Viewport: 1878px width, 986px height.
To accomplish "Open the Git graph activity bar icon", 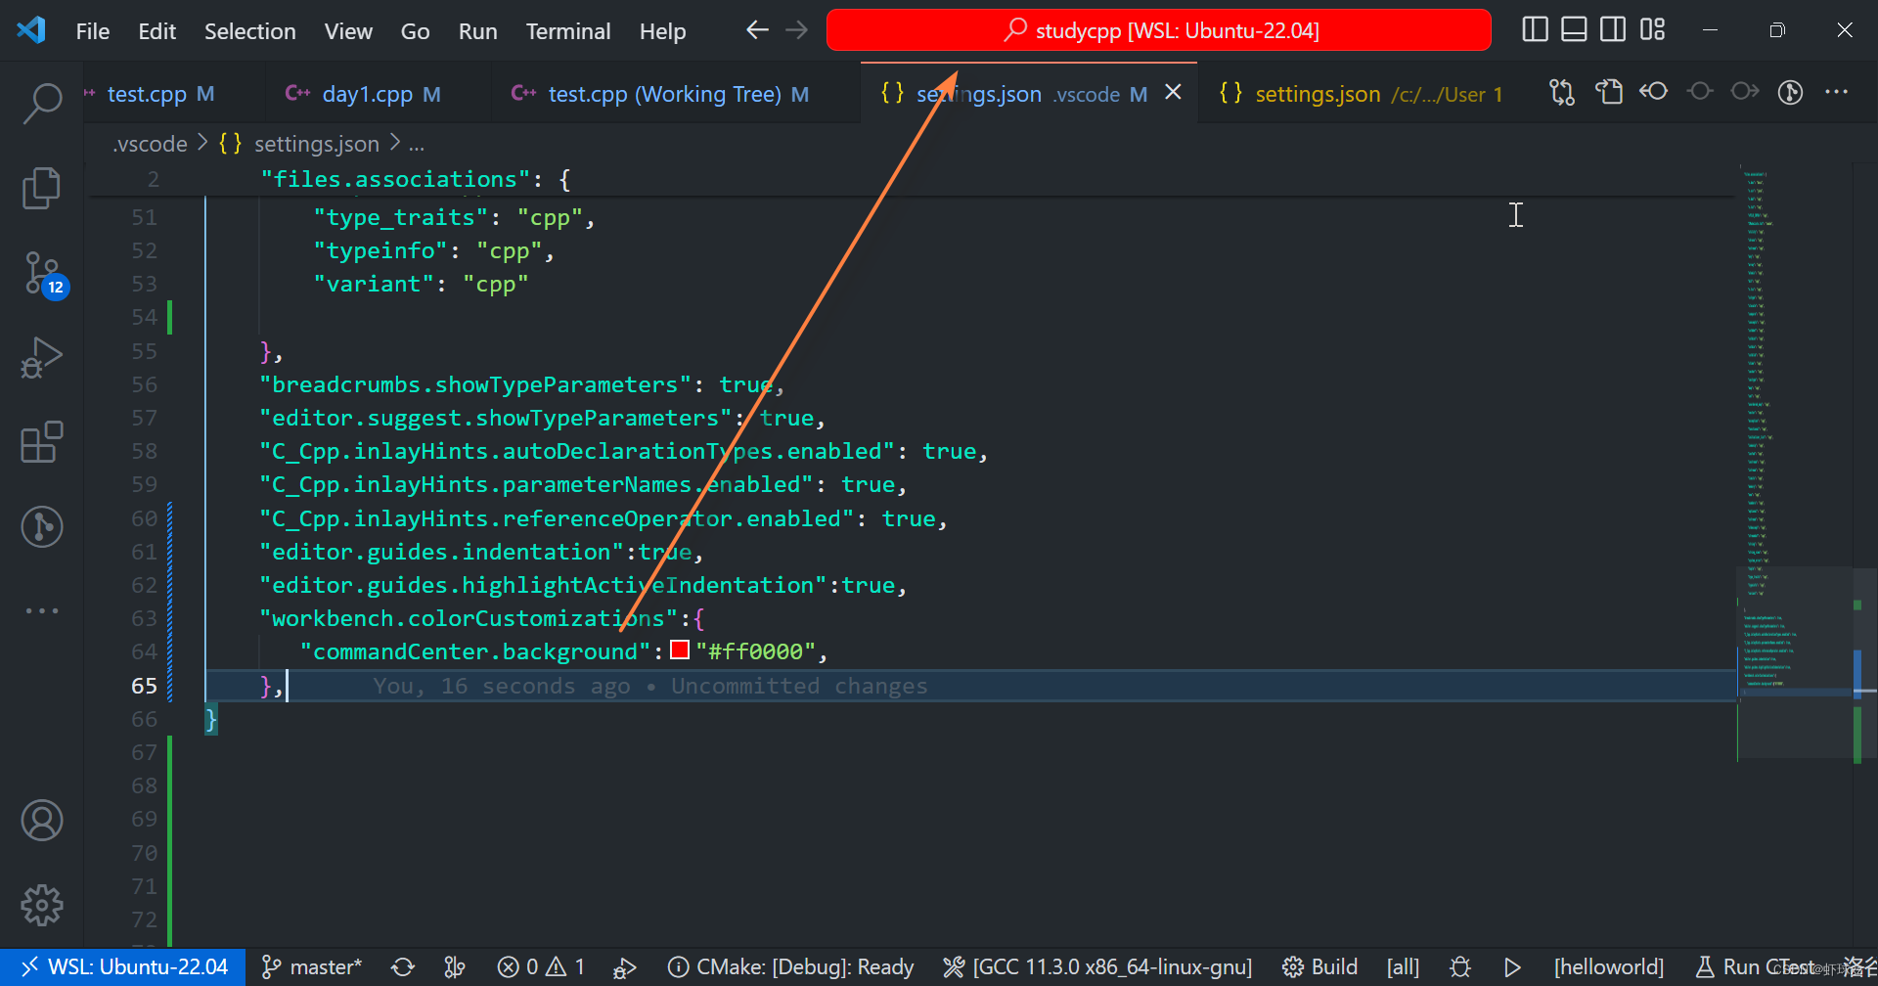I will click(42, 527).
